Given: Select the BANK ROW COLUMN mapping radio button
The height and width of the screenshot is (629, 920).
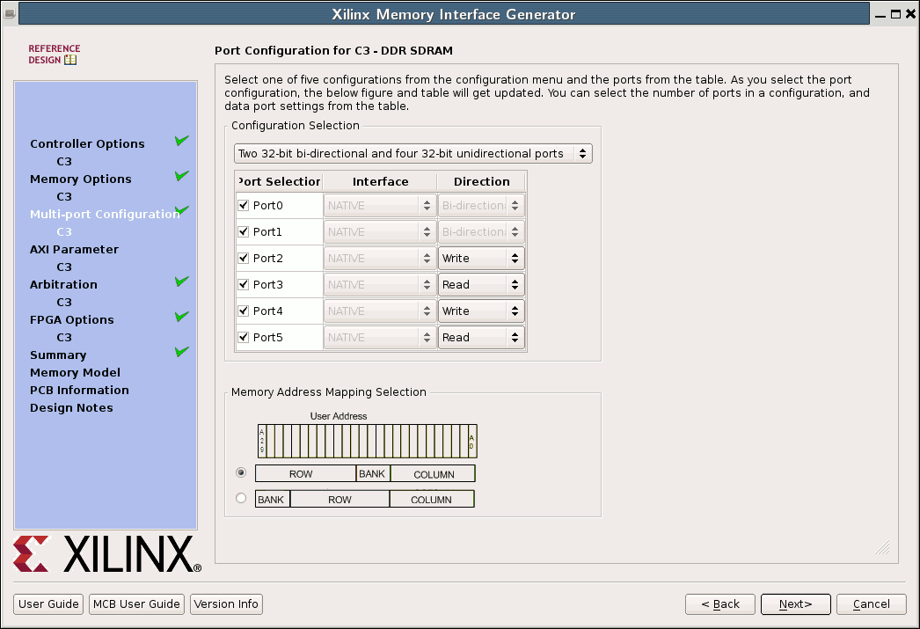Looking at the screenshot, I should (x=240, y=498).
